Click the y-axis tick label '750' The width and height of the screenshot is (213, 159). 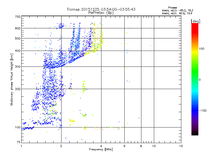[18, 17]
